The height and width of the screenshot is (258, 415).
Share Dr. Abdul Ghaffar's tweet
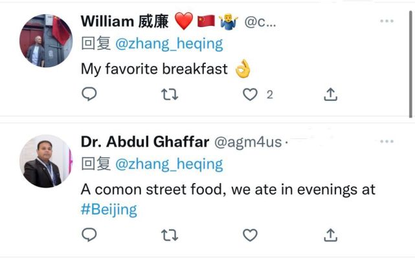coord(331,235)
